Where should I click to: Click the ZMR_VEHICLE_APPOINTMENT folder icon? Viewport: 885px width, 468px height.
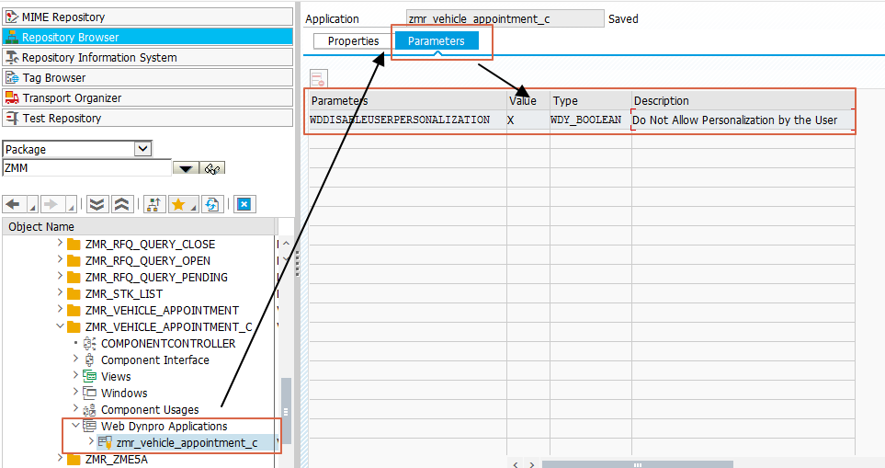[x=74, y=311]
